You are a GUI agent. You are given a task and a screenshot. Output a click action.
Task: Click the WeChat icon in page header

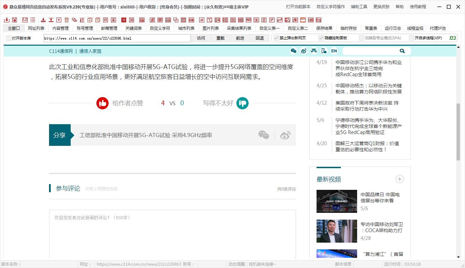pos(294,51)
